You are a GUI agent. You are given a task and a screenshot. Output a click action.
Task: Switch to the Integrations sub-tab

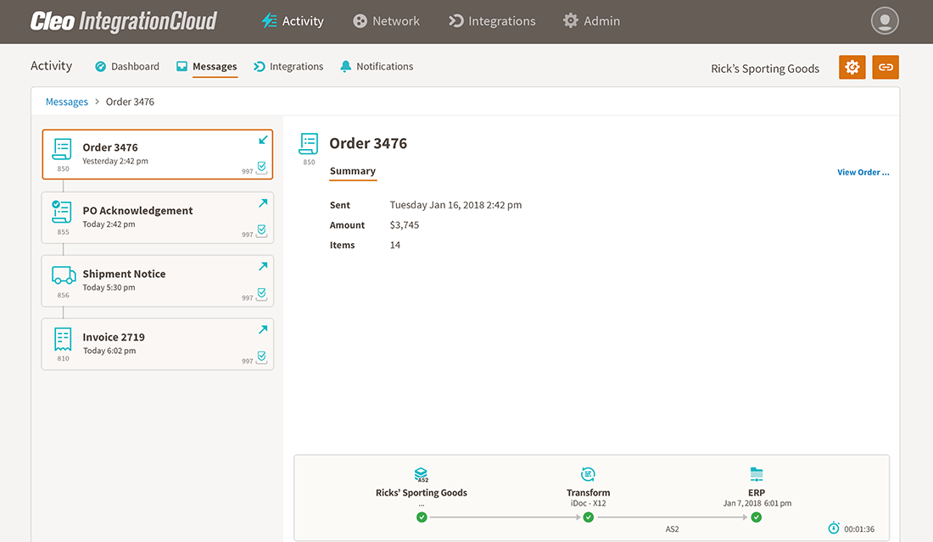[288, 67]
